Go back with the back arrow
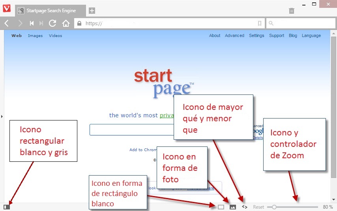The width and height of the screenshot is (337, 211). [x=7, y=23]
